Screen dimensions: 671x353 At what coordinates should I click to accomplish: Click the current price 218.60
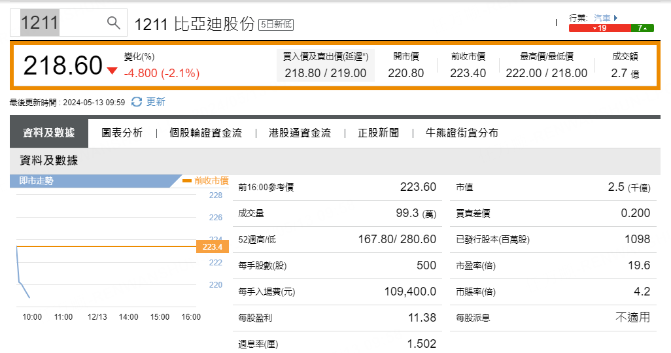point(63,65)
